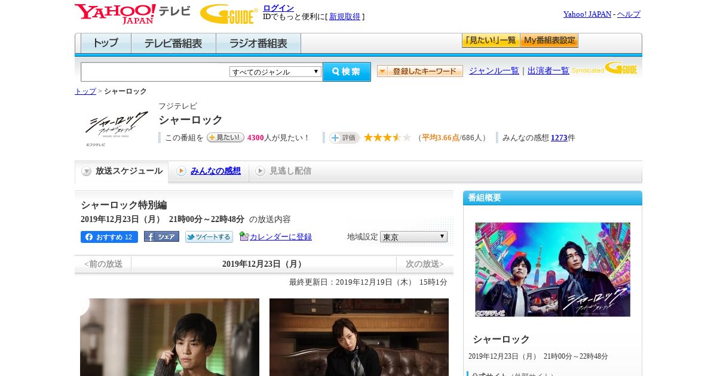This screenshot has width=717, height=376.
Task: Click the Facebook おすすめ button
Action: [x=109, y=237]
